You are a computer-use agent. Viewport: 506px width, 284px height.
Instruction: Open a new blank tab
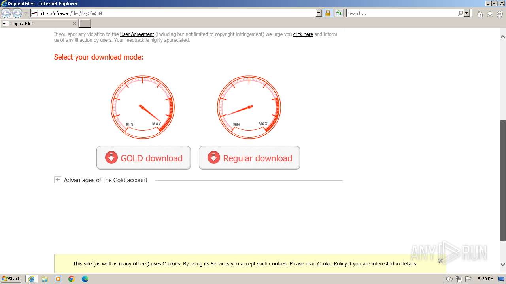point(85,24)
